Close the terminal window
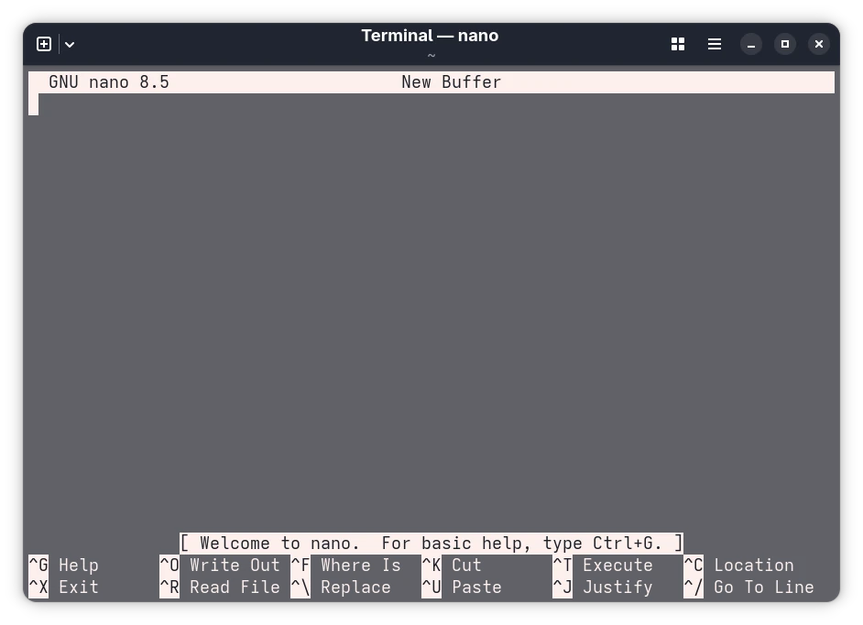The width and height of the screenshot is (863, 625). coord(819,44)
